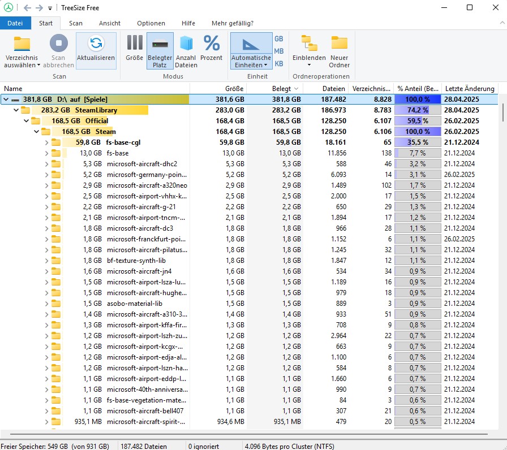This screenshot has height=450, width=507.
Task: Switch mode to Größe
Action: [x=135, y=49]
